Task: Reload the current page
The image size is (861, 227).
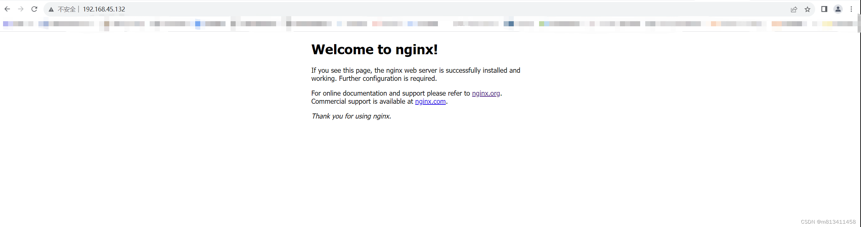Action: 34,9
